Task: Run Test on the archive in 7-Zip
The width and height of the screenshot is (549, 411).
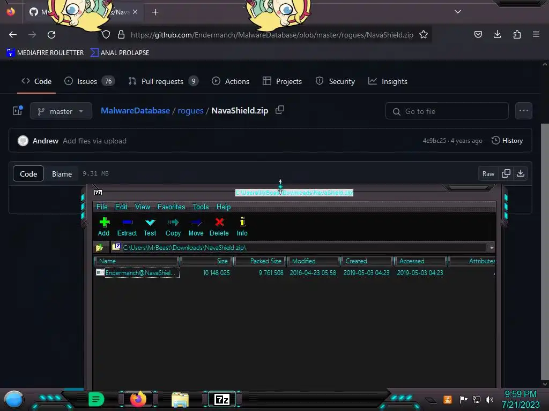Action: pos(150,222)
